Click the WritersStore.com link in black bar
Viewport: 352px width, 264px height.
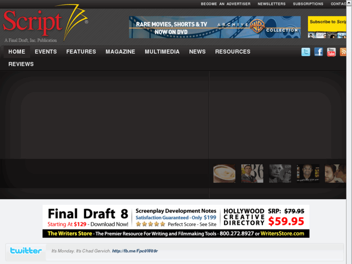point(282,233)
